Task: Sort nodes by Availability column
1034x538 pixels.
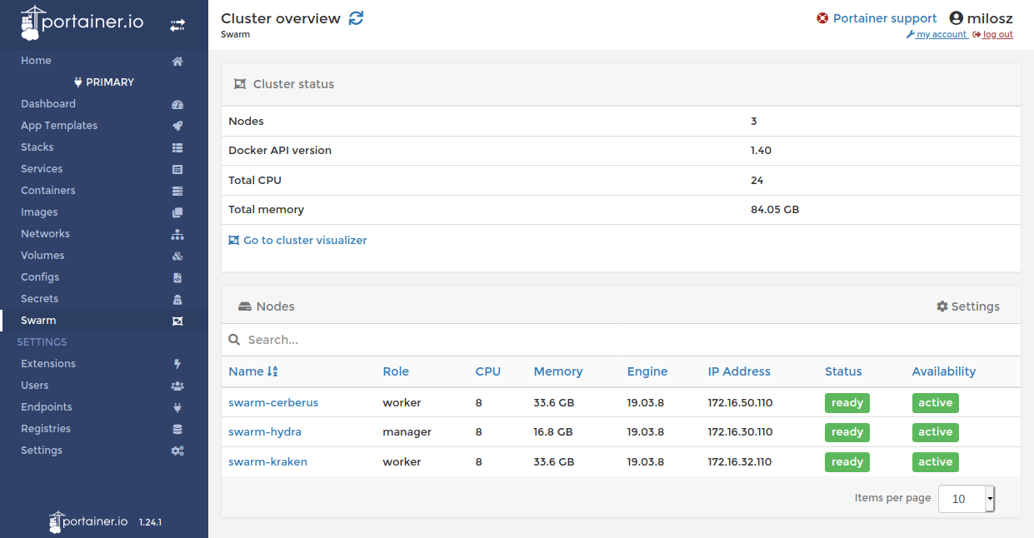Action: pyautogui.click(x=944, y=371)
